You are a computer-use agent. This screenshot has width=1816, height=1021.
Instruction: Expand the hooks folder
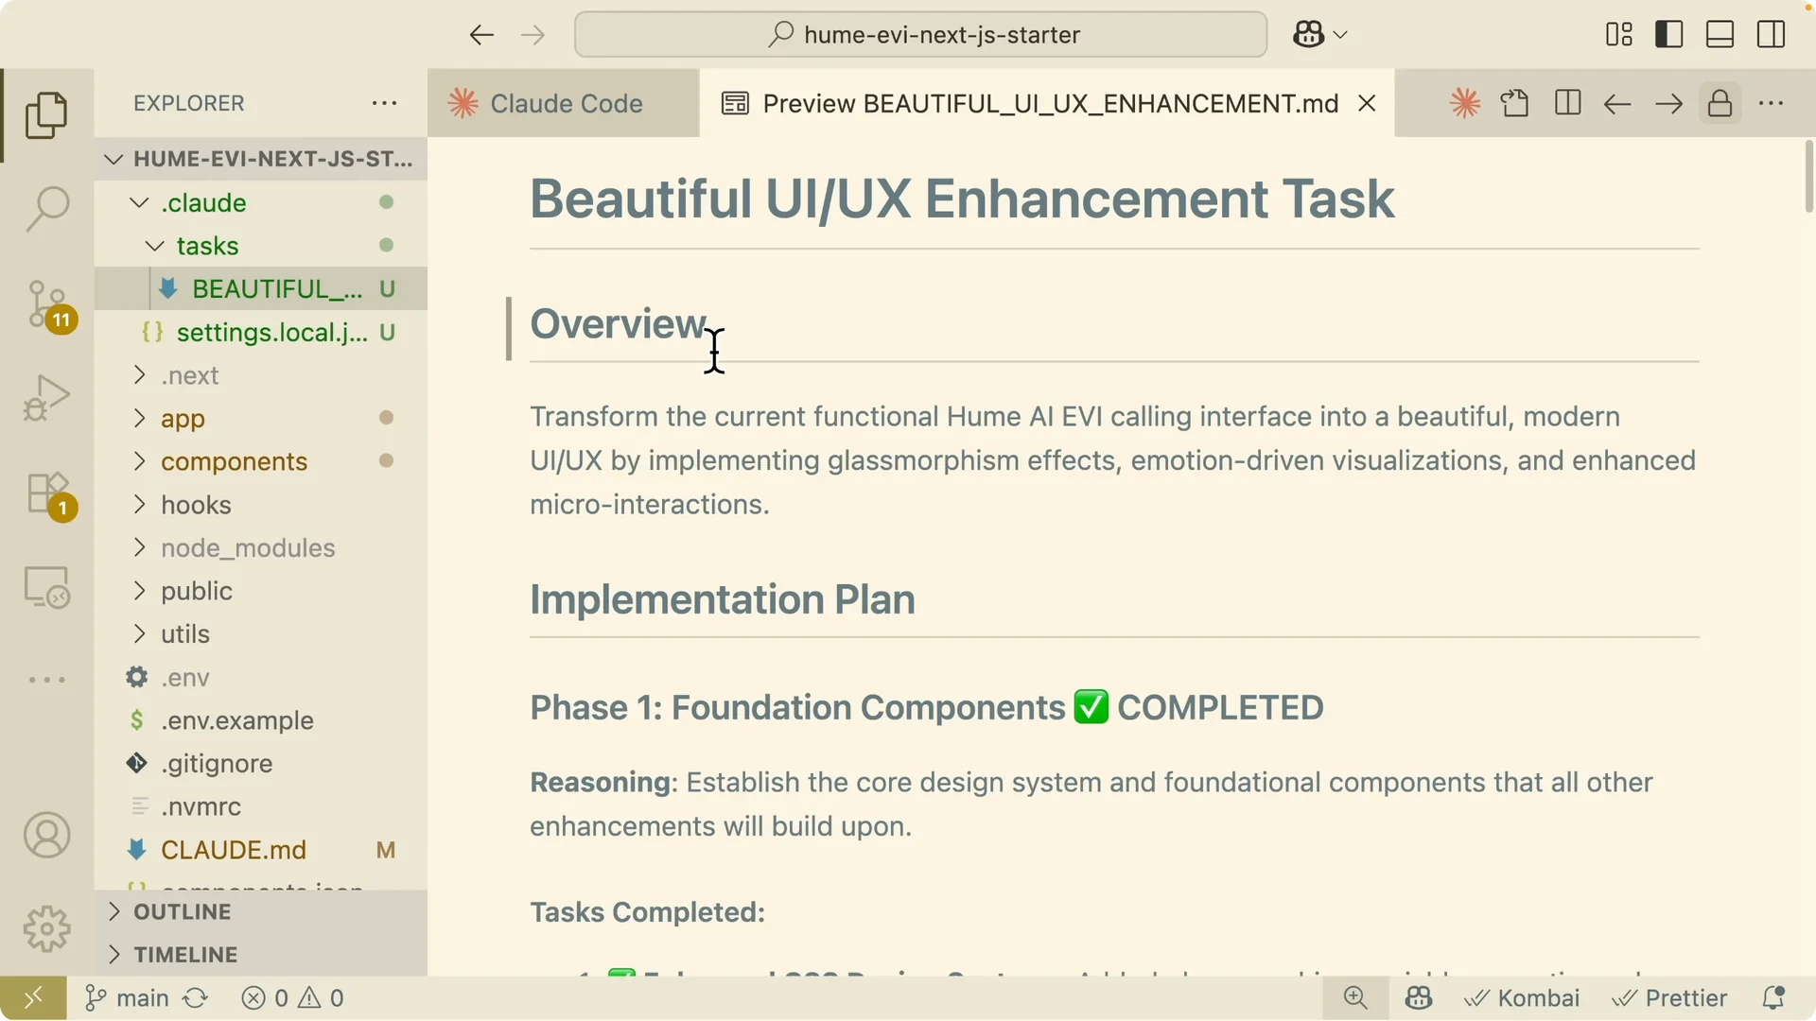coord(261,505)
